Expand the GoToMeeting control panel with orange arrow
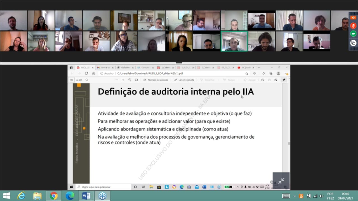 353,18
